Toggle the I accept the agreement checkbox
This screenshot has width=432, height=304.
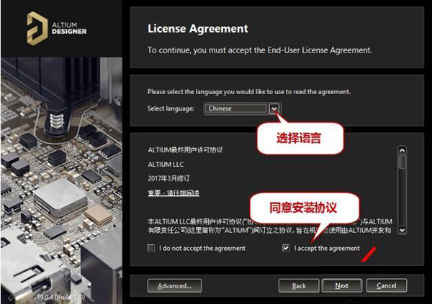[x=286, y=248]
